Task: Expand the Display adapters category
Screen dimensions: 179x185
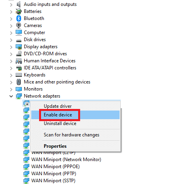Action: [11, 47]
